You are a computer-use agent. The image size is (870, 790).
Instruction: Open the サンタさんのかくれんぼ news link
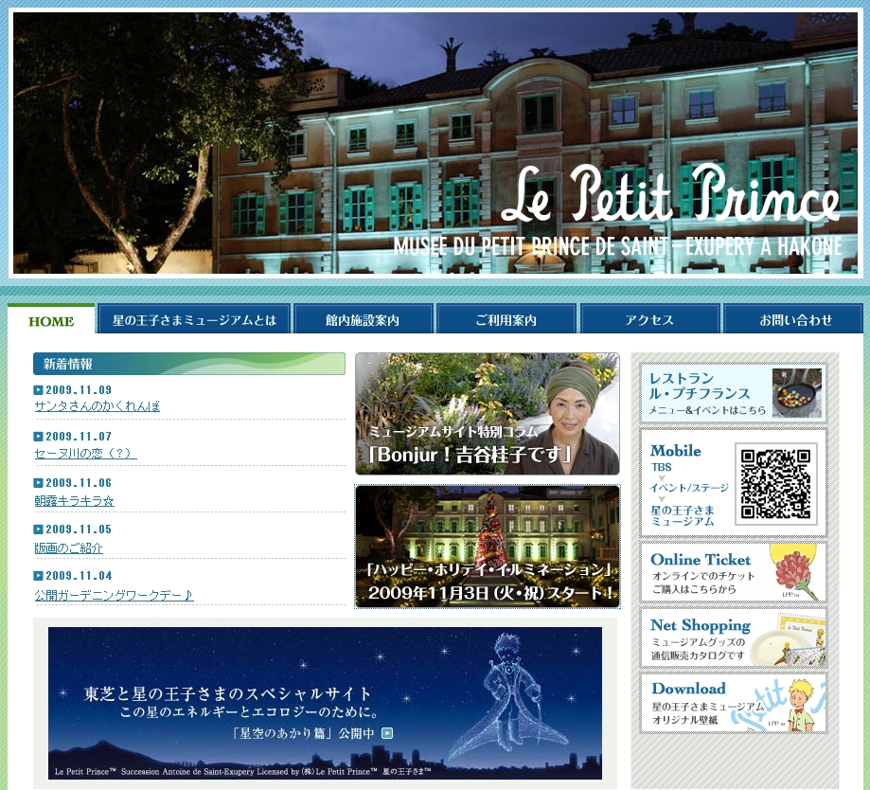(98, 406)
